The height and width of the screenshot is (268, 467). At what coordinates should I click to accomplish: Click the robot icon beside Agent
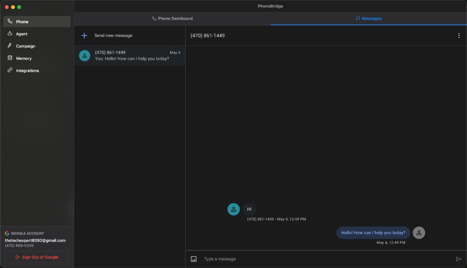(x=10, y=33)
